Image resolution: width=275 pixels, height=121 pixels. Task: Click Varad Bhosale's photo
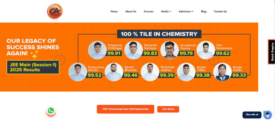(114, 72)
